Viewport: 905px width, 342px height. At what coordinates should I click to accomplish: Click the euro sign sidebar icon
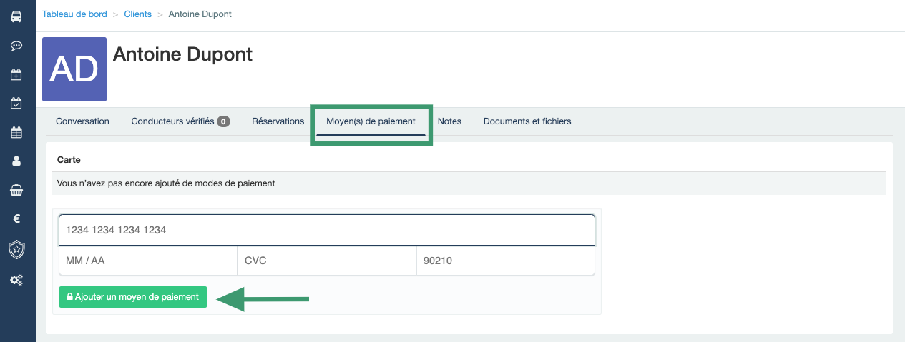(16, 219)
